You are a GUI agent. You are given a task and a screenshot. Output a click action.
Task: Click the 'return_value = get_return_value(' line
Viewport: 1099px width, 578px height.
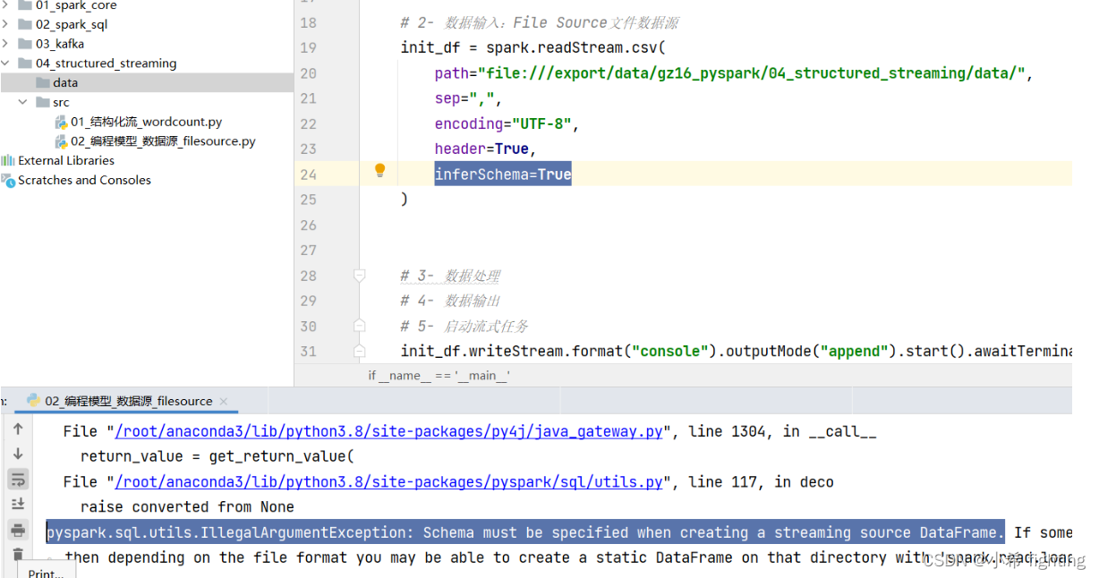pos(217,456)
